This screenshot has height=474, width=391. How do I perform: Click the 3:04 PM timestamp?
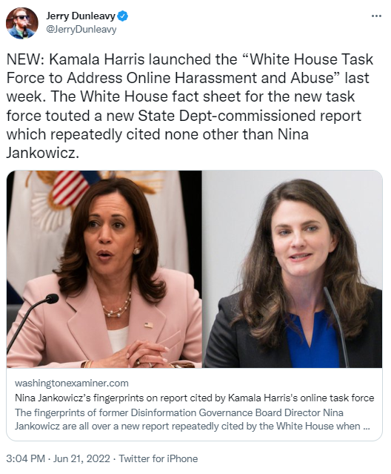click(x=26, y=458)
